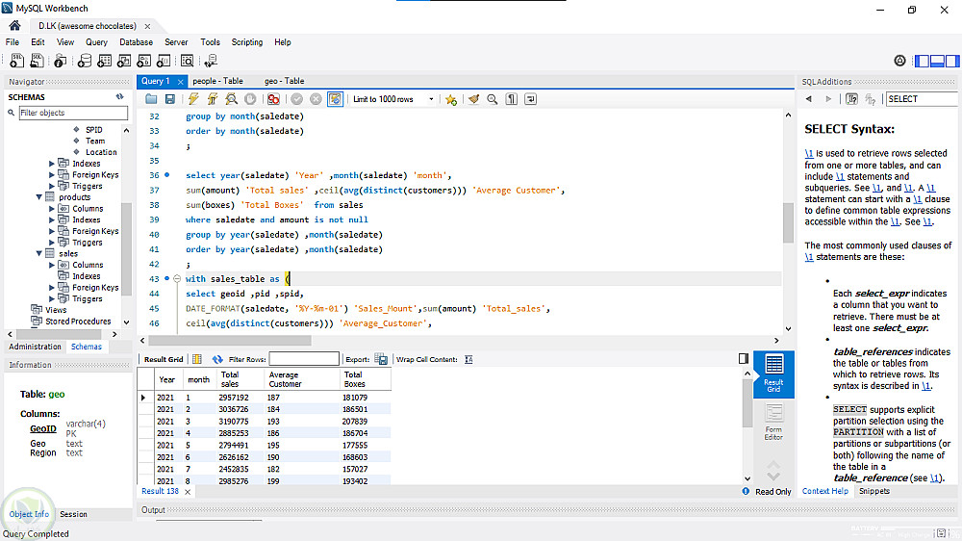Execute the SQL script with lightning bolt icon
Screen dimensions: 962x541
pyautogui.click(x=193, y=99)
